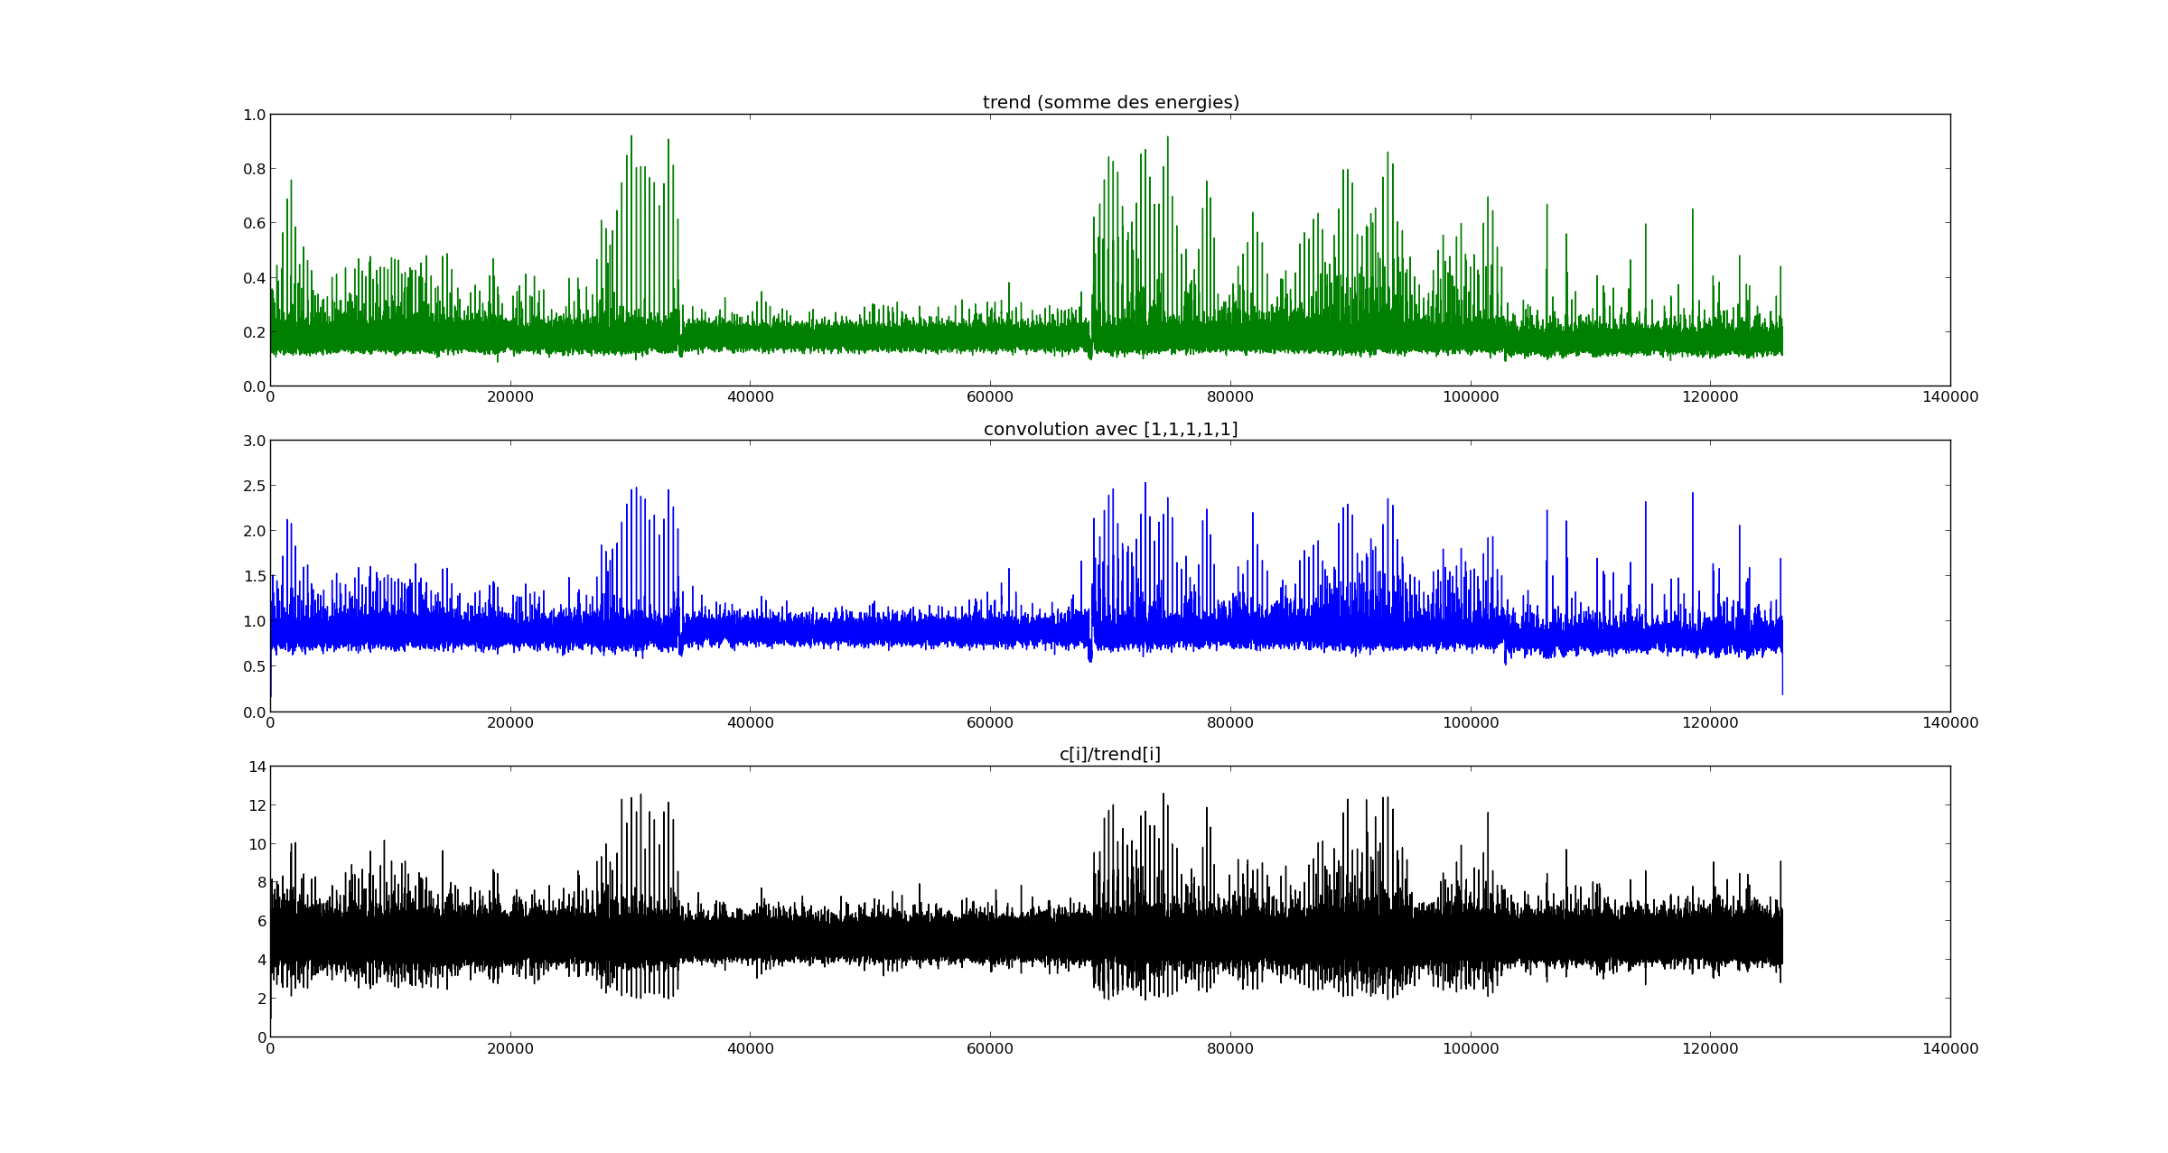Viewport: 2168px width, 1153px height.
Task: Click the 0 x-axis label under black plot
Action: pos(270,1049)
